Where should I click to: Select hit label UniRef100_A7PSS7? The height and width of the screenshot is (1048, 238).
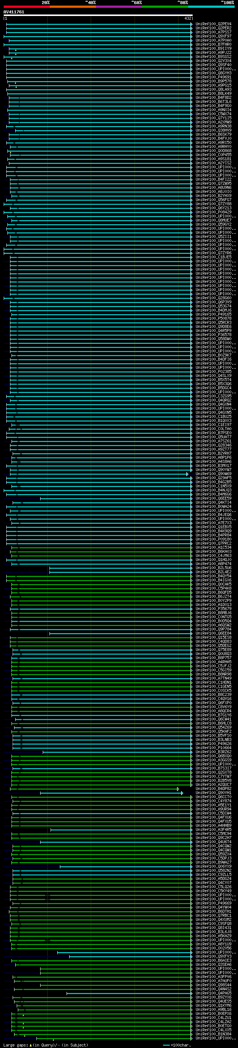click(x=213, y=32)
